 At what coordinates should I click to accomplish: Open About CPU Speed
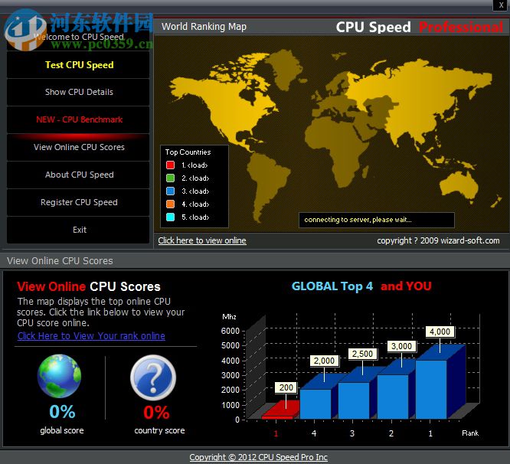point(78,175)
